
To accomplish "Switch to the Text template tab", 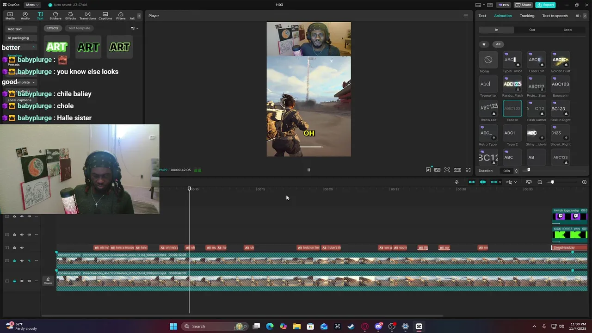I will pyautogui.click(x=79, y=28).
